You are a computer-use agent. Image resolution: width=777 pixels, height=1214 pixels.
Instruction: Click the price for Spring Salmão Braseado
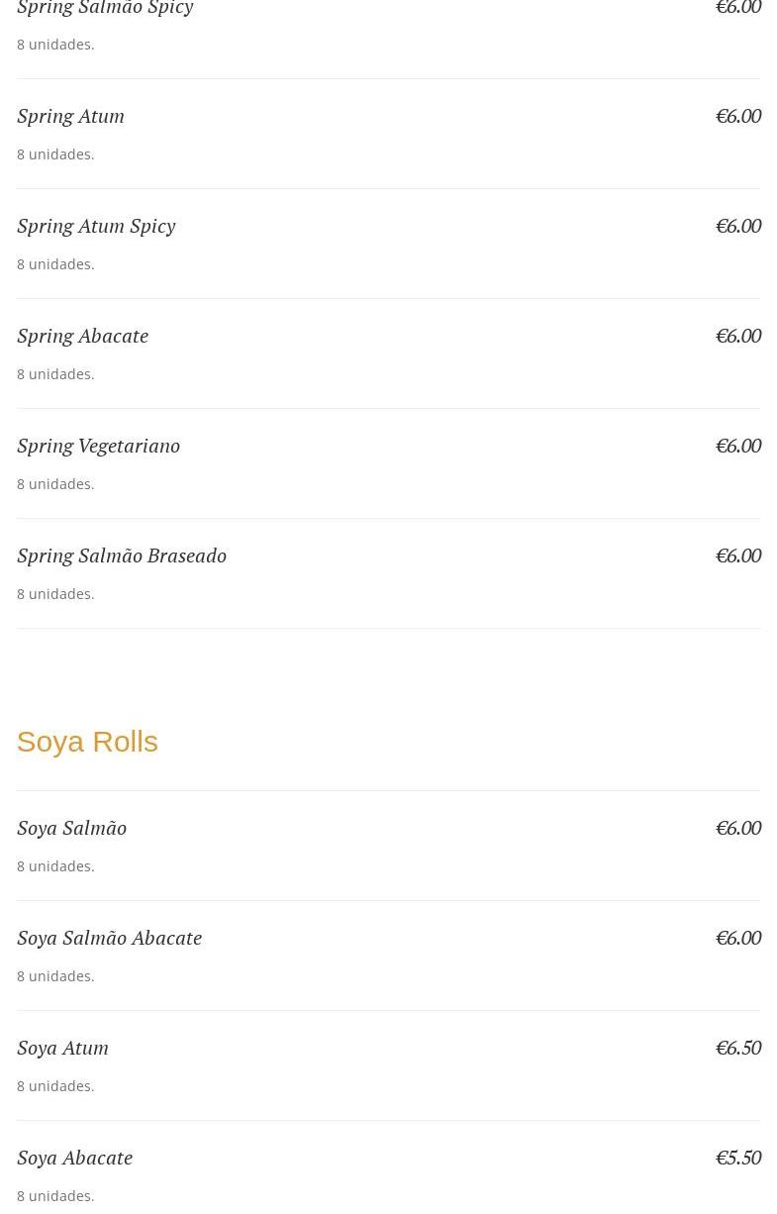737,556
